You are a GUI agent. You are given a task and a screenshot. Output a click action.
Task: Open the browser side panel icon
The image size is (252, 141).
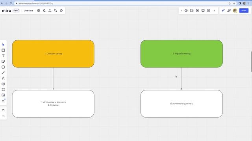pos(240,4)
